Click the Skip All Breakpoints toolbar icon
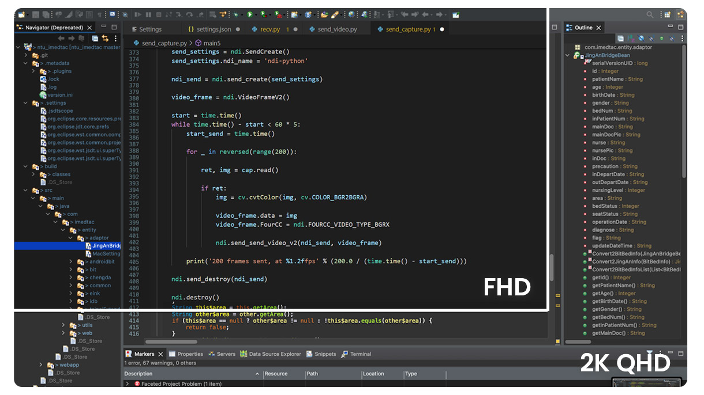Image resolution: width=704 pixels, height=395 pixels. click(x=125, y=14)
